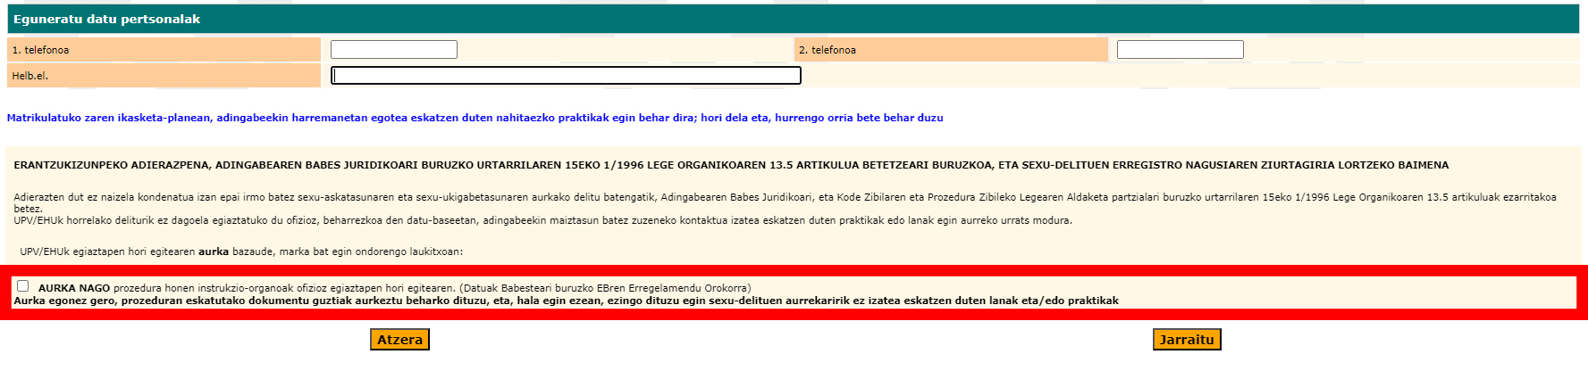
Task: Click the line "UPV/EHUk egiaztapen hori egitearen"
Action: click(241, 251)
